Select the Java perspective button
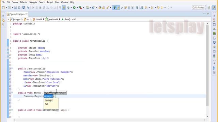 coord(214,8)
